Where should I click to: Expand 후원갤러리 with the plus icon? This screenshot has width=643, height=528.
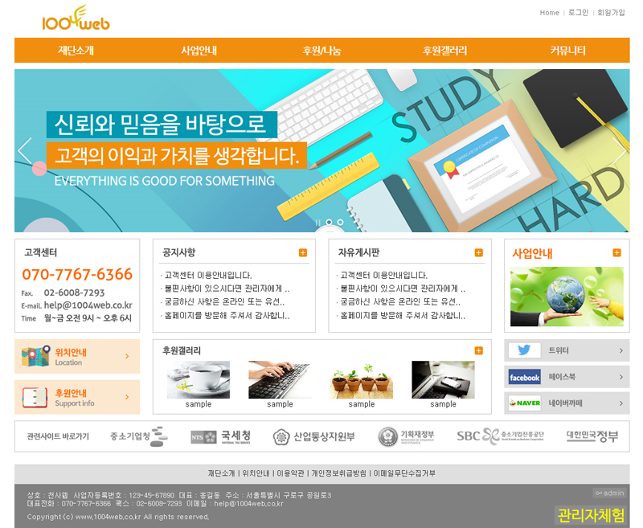click(x=479, y=350)
